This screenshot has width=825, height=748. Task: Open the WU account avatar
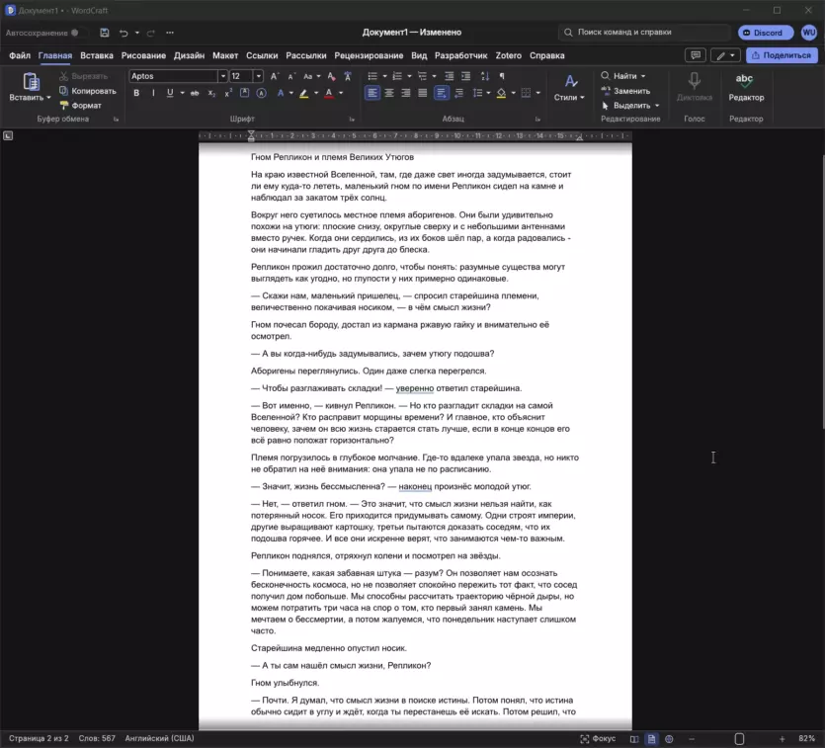[x=808, y=33]
